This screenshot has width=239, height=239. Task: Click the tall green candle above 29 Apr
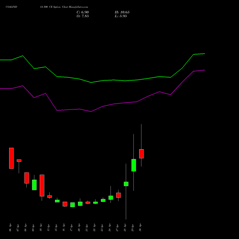[134, 165]
